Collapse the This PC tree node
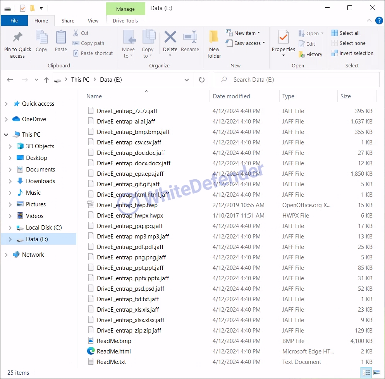Screen dimensions: 385x379 [x=6, y=134]
